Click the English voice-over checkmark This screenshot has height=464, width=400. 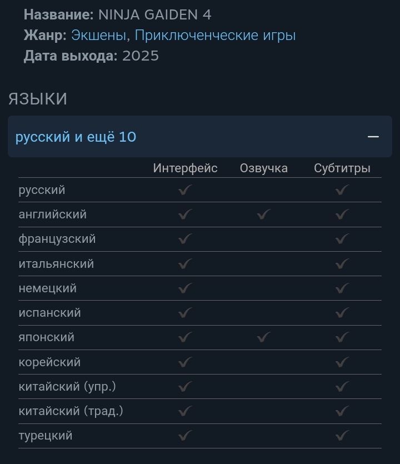pos(263,214)
